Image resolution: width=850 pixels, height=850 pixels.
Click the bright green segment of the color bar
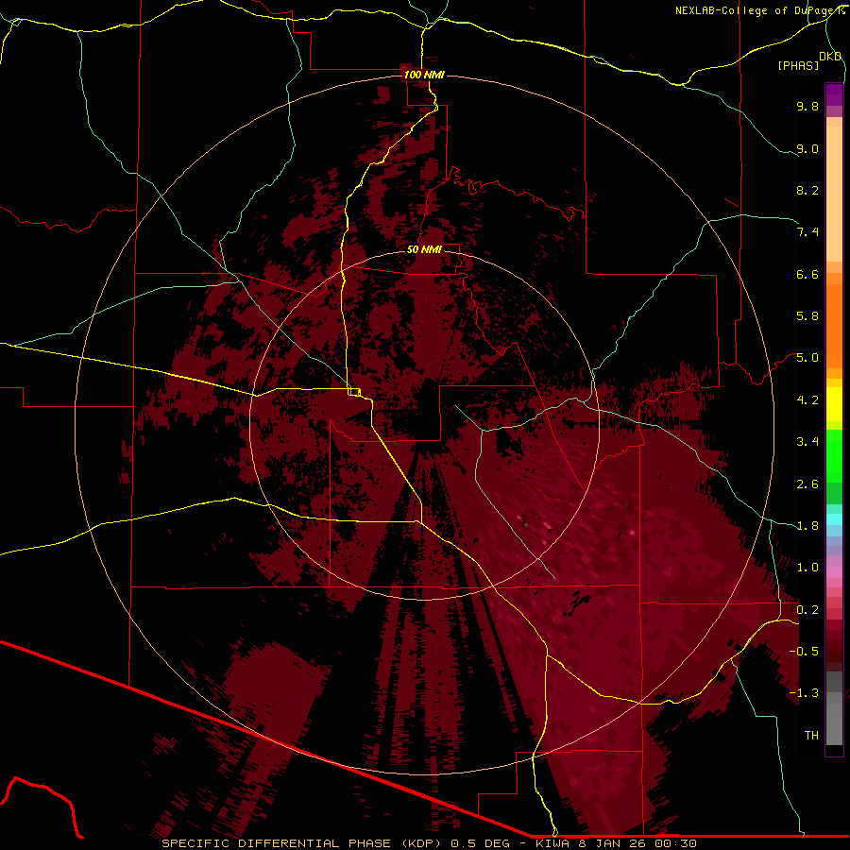pos(834,455)
